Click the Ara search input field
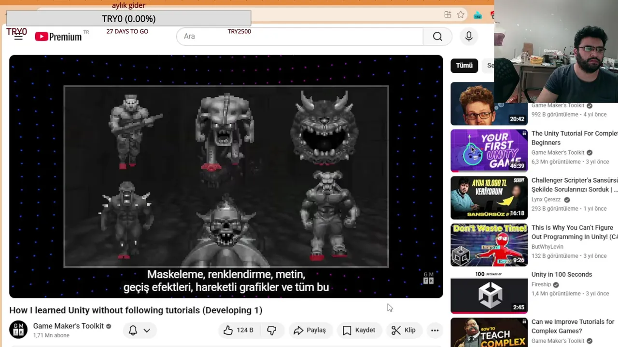 [x=300, y=36]
